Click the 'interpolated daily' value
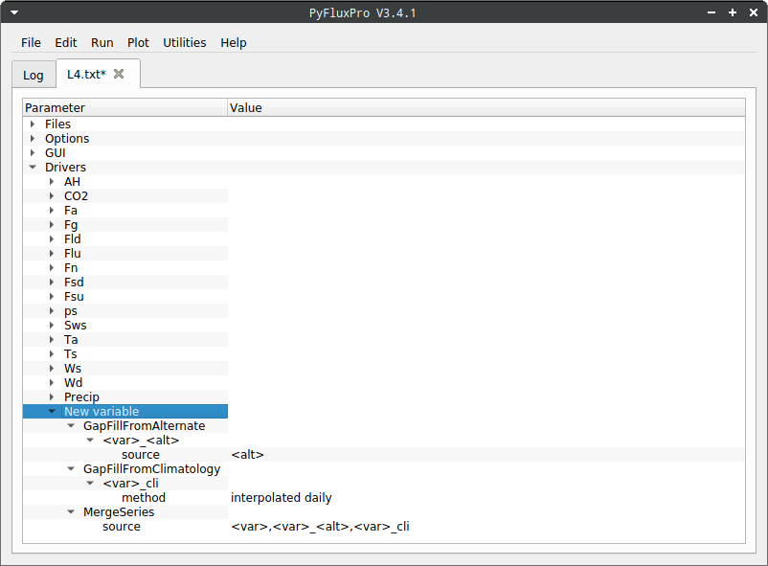 (x=282, y=498)
